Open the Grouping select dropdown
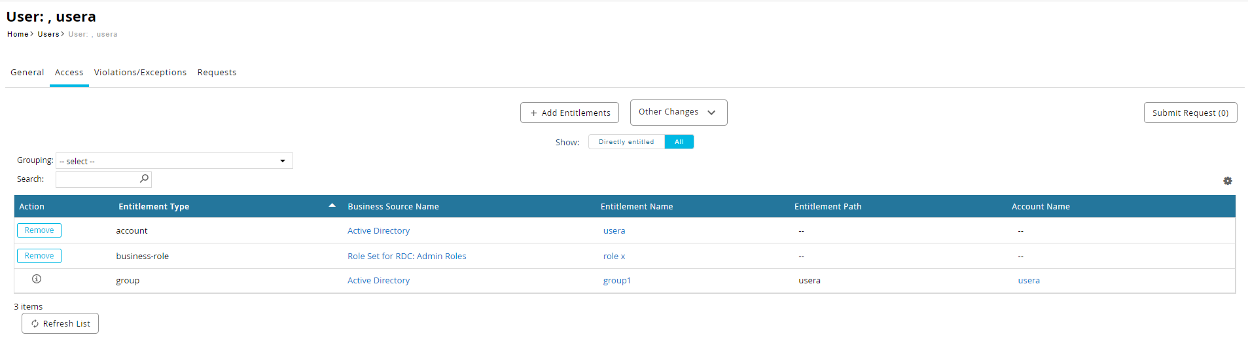Viewport: 1248px width, 339px height. click(174, 161)
